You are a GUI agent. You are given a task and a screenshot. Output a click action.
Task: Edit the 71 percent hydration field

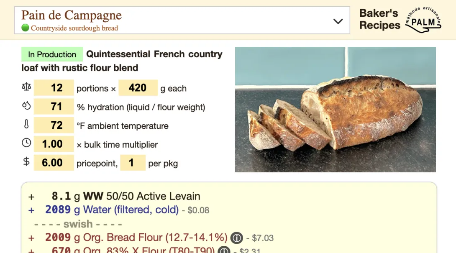[54, 107]
